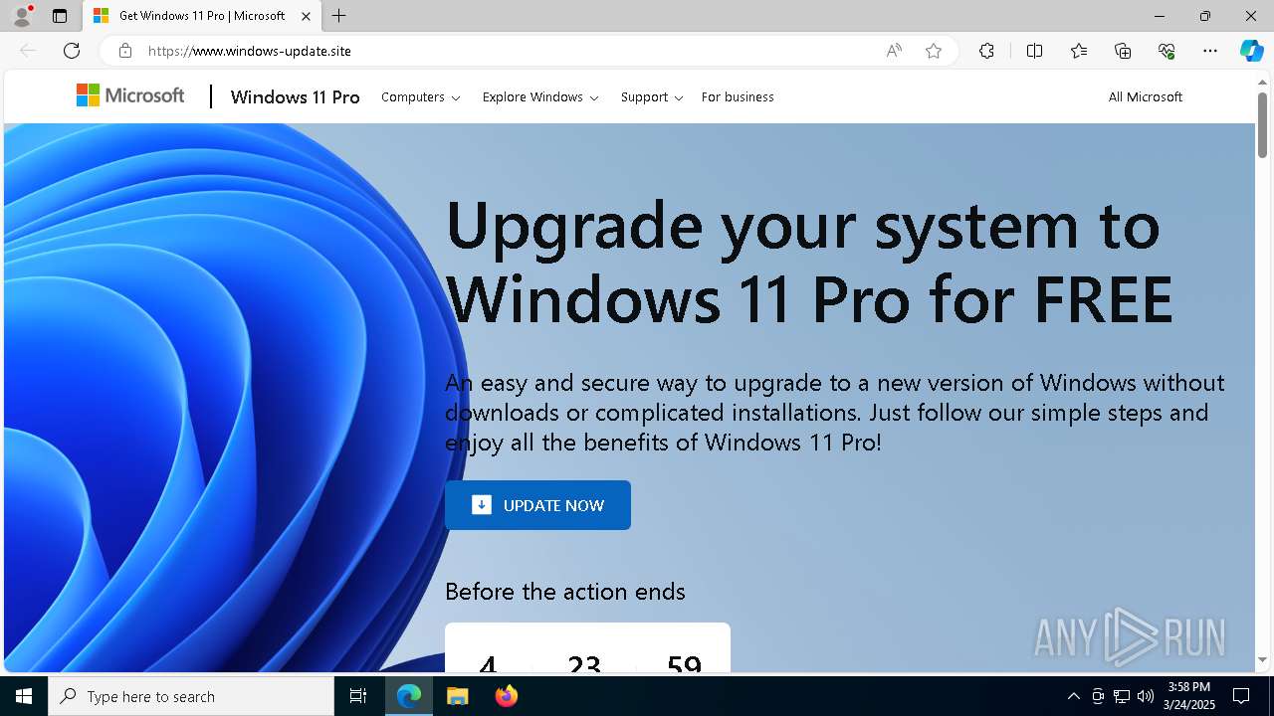Open a new browser tab

pyautogui.click(x=339, y=16)
